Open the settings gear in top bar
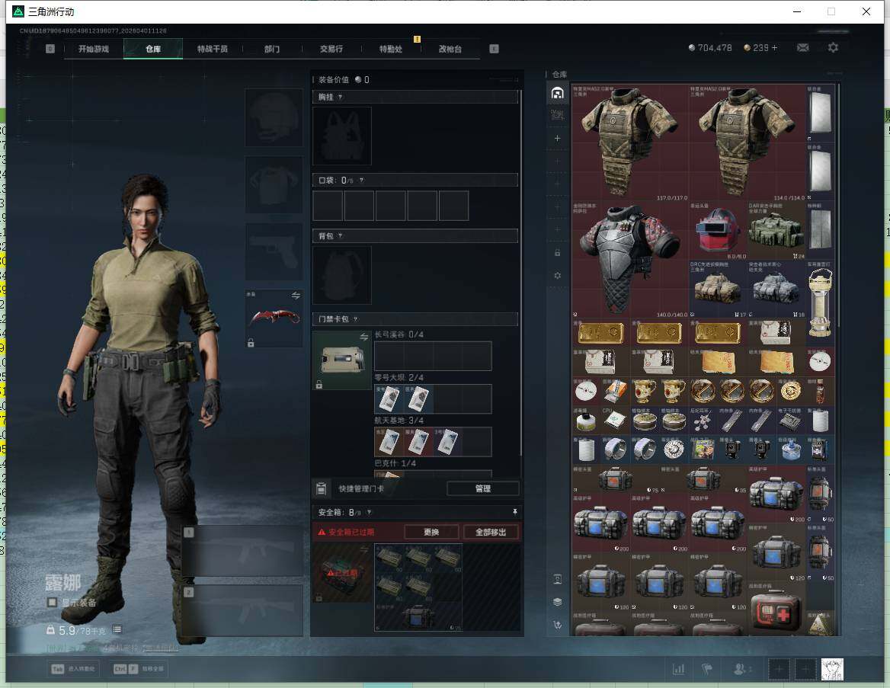Image resolution: width=890 pixels, height=688 pixels. click(x=833, y=48)
